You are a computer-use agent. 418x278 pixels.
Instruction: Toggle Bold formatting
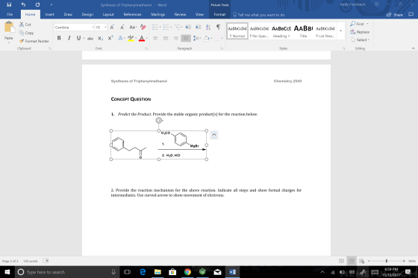[59, 38]
